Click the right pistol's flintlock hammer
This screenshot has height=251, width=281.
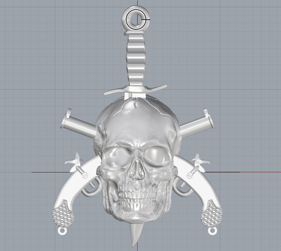pyautogui.click(x=200, y=161)
